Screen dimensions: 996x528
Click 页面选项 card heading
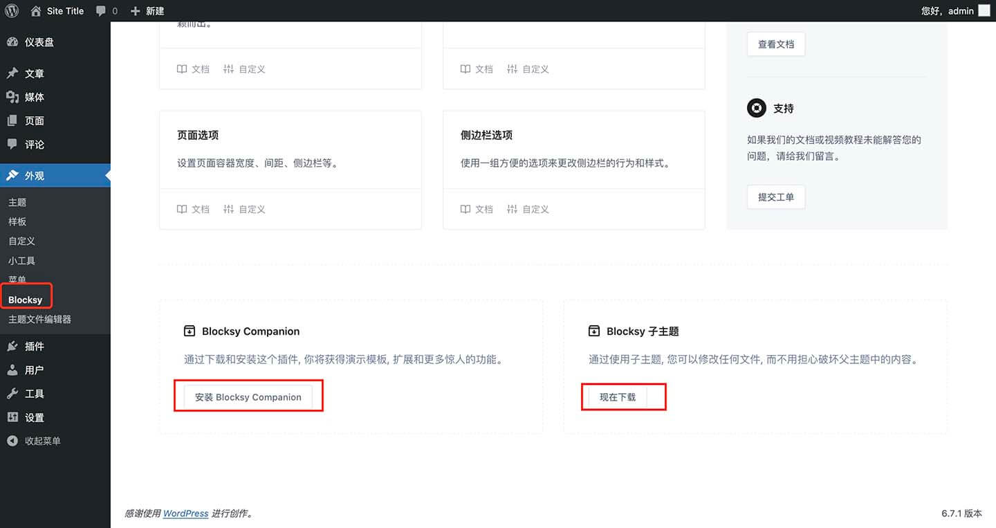pyautogui.click(x=198, y=135)
